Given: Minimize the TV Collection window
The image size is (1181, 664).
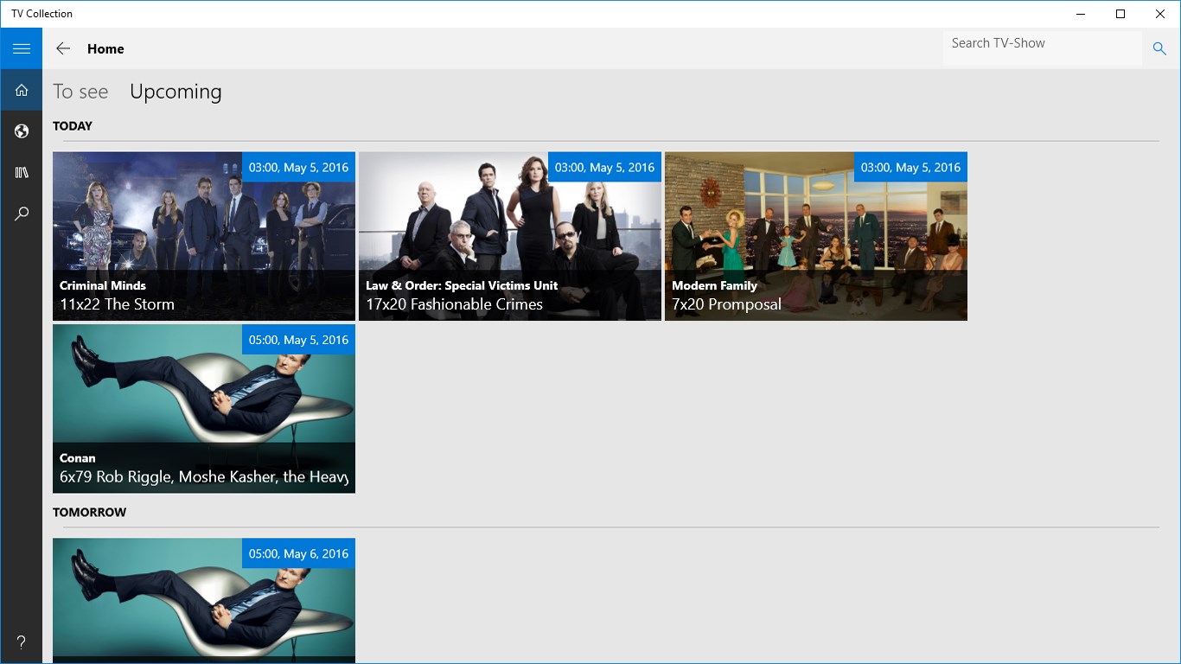Looking at the screenshot, I should [1081, 14].
